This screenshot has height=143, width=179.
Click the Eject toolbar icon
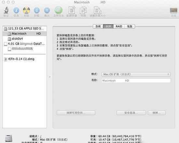click(x=47, y=10)
